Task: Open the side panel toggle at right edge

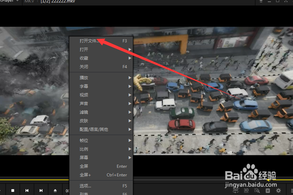Action: click(x=292, y=191)
